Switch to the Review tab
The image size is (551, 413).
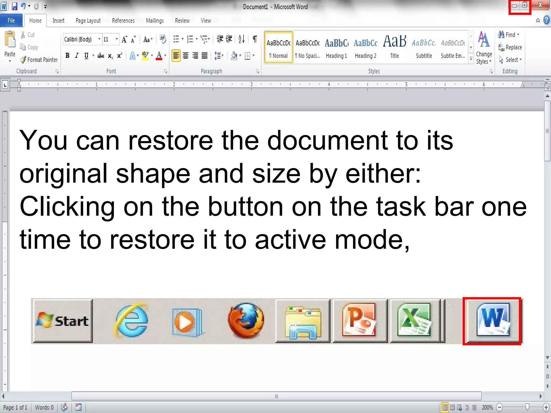(182, 20)
